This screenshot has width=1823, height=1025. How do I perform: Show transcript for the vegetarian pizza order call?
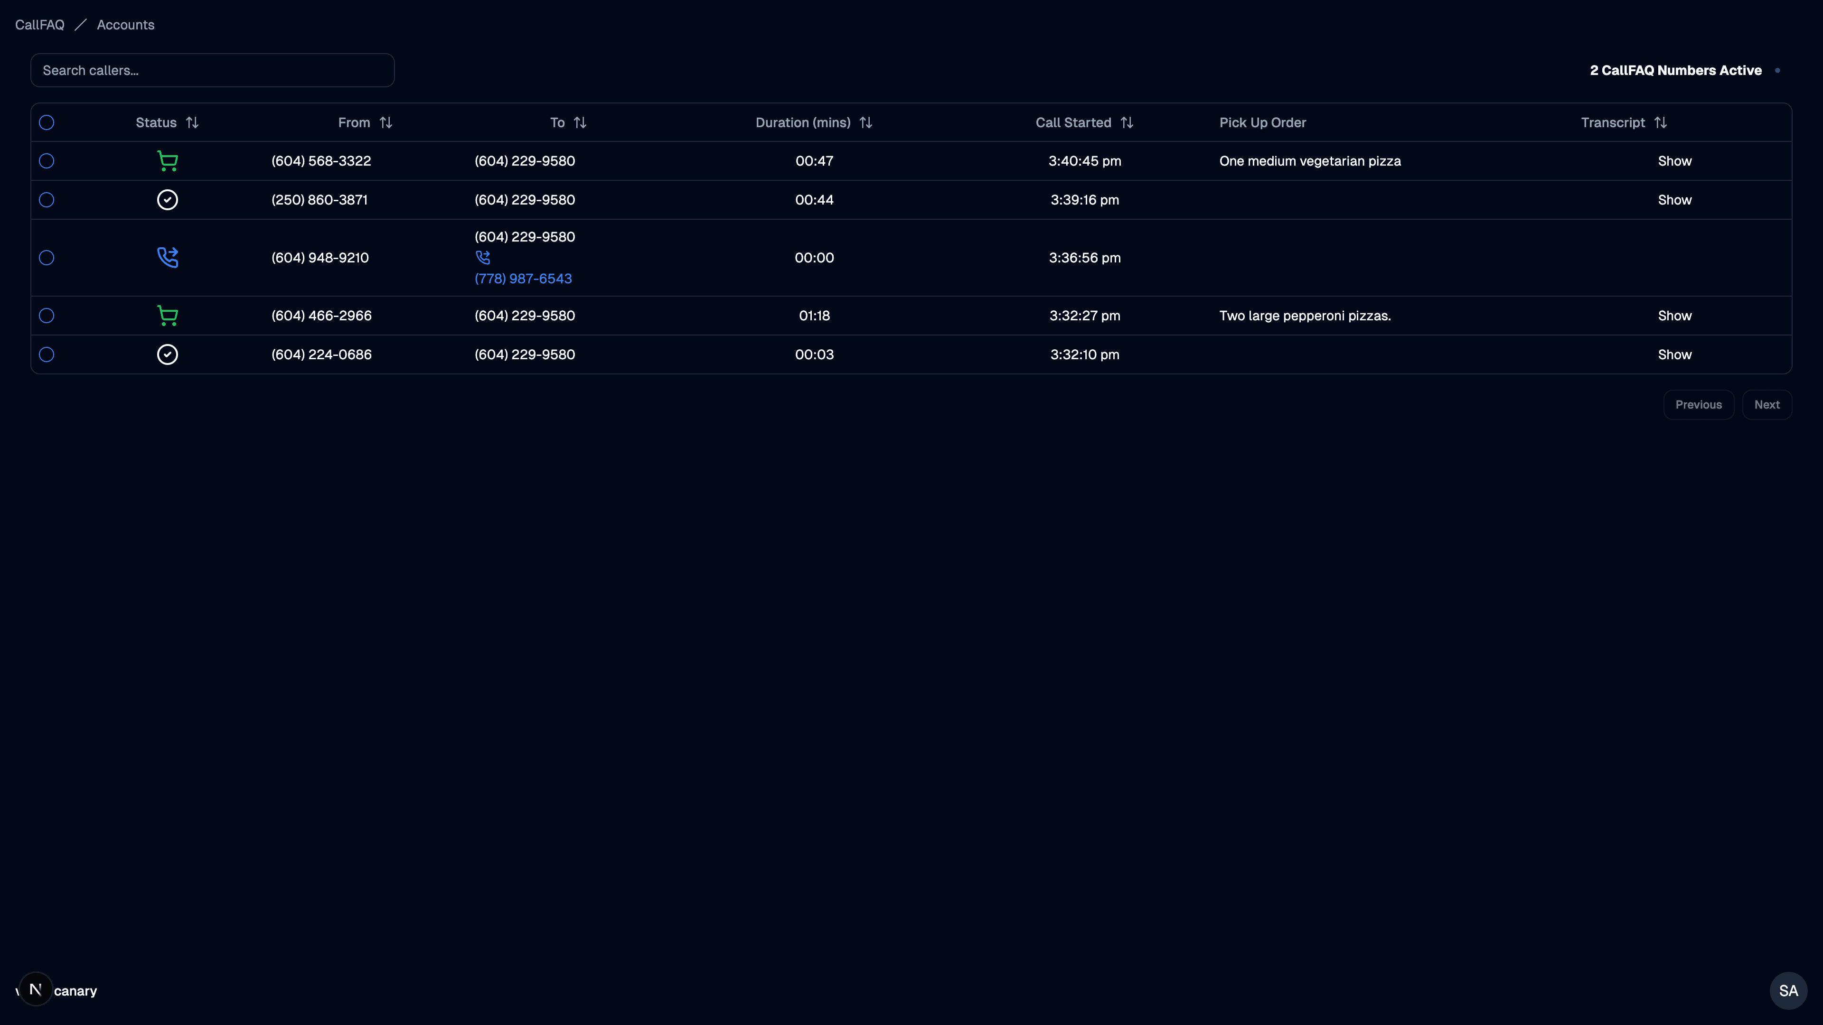[x=1674, y=160]
